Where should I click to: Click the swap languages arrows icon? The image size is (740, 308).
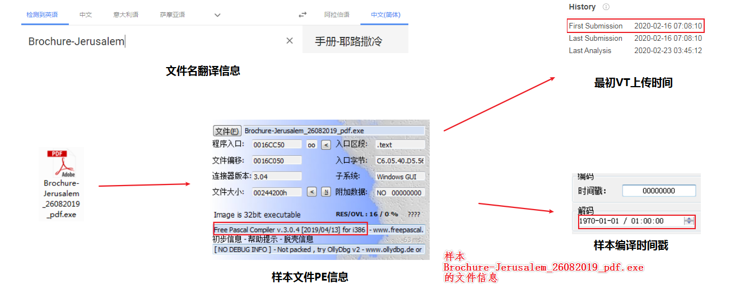pos(302,15)
